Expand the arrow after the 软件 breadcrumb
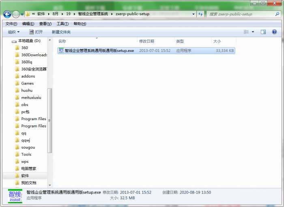 [49, 14]
